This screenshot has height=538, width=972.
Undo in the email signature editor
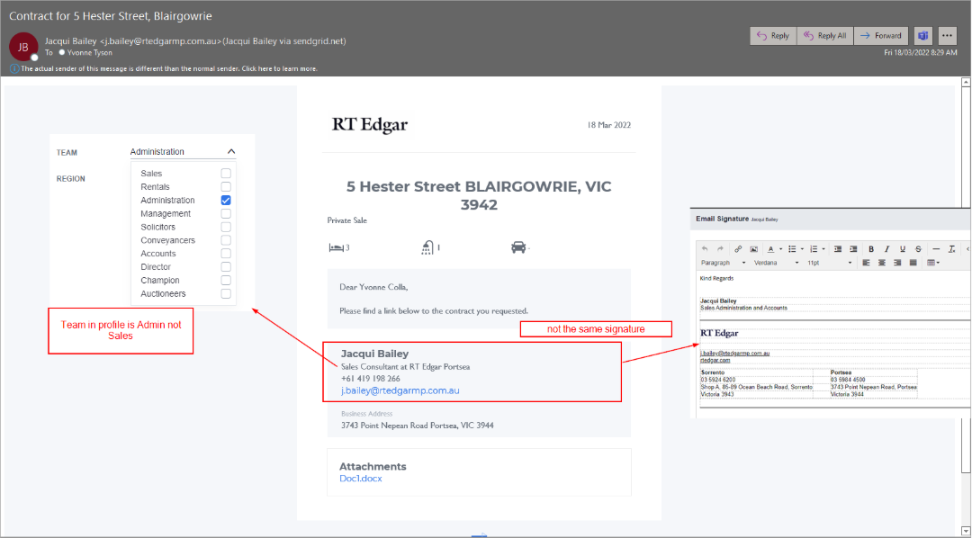click(705, 249)
